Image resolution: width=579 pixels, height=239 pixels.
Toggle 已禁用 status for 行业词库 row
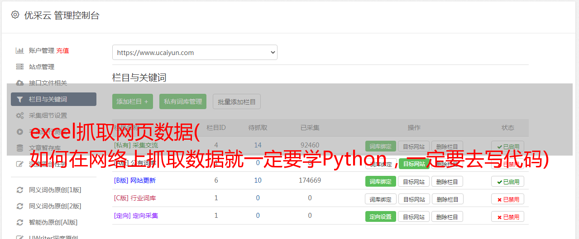[x=508, y=199]
